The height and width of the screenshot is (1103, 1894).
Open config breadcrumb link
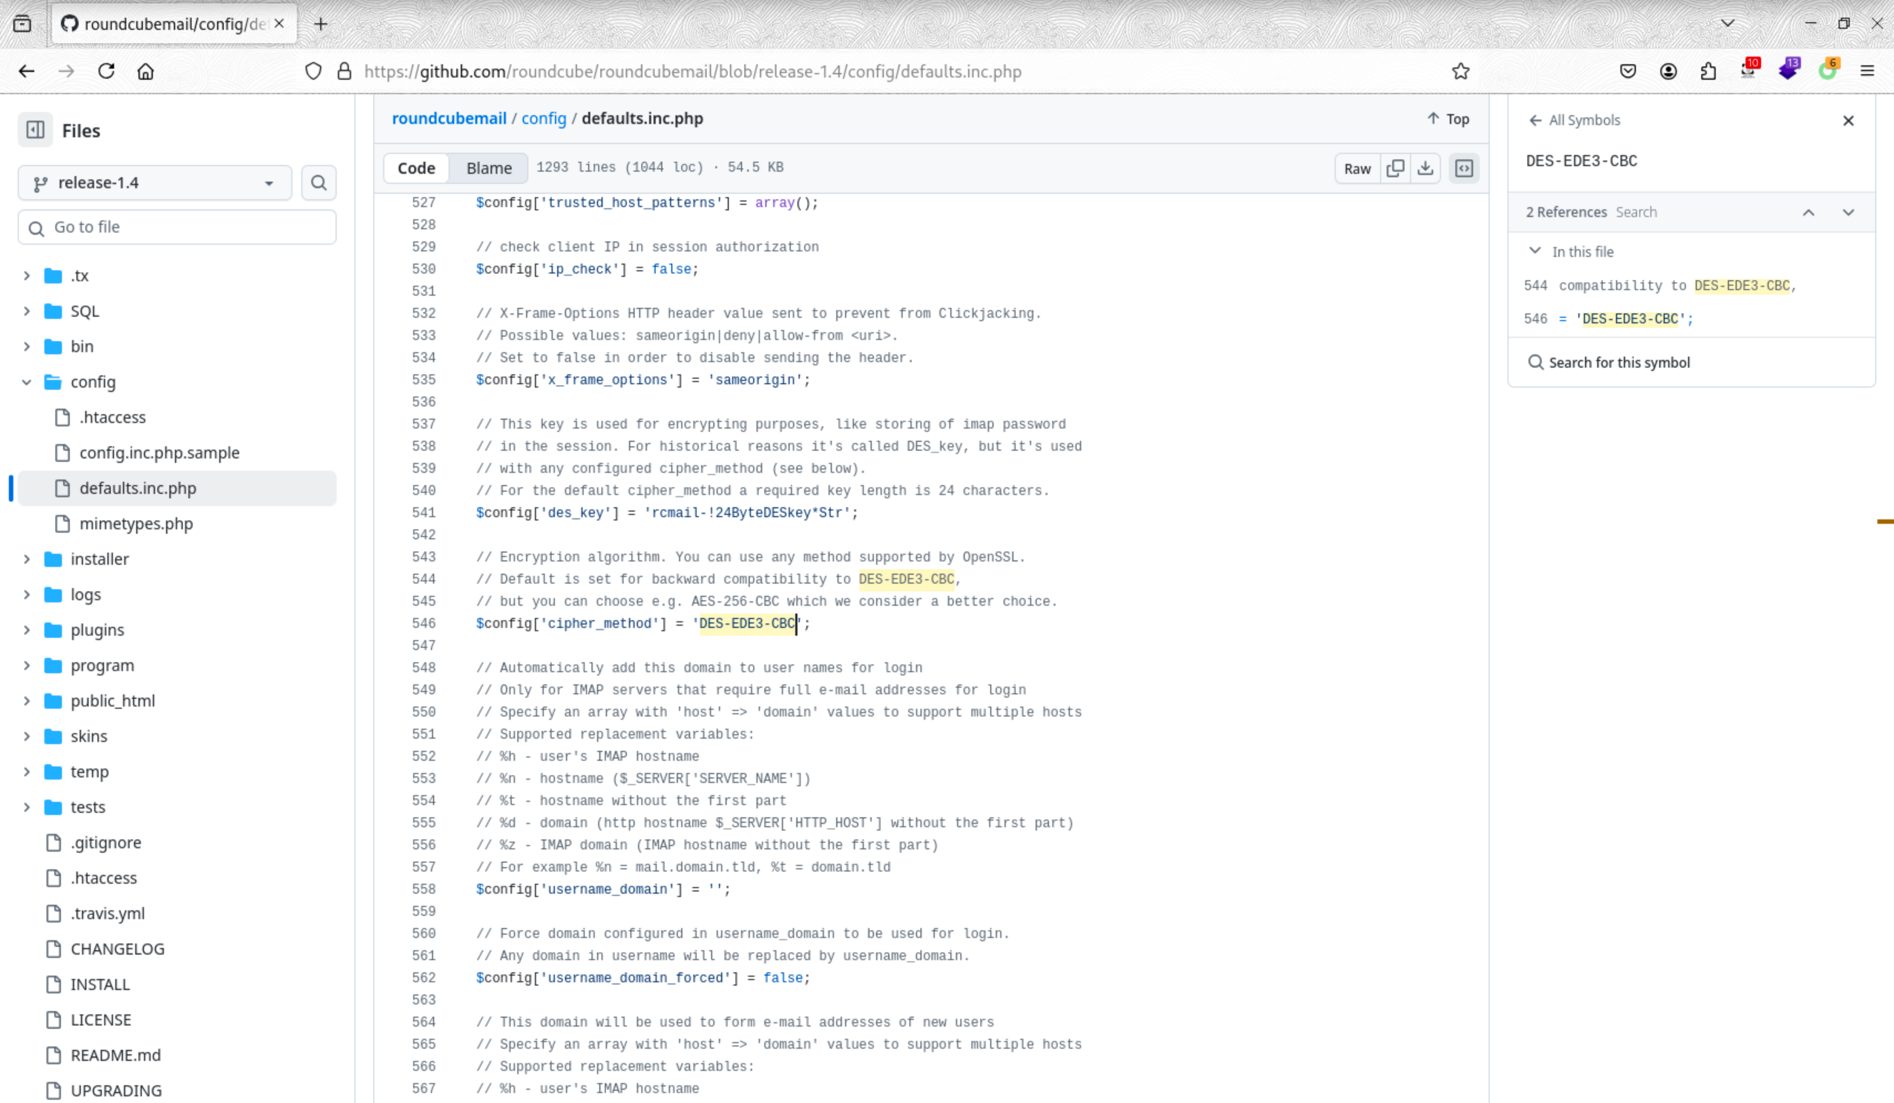(x=543, y=118)
